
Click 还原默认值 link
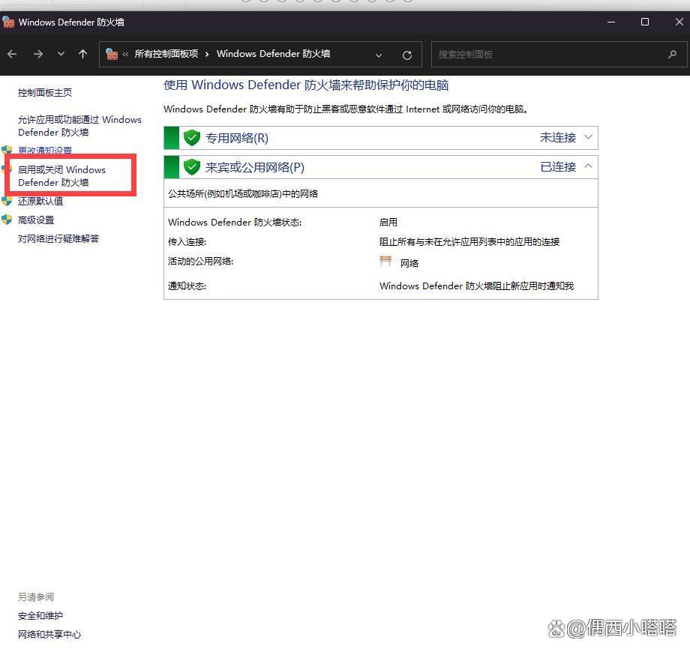click(x=40, y=202)
